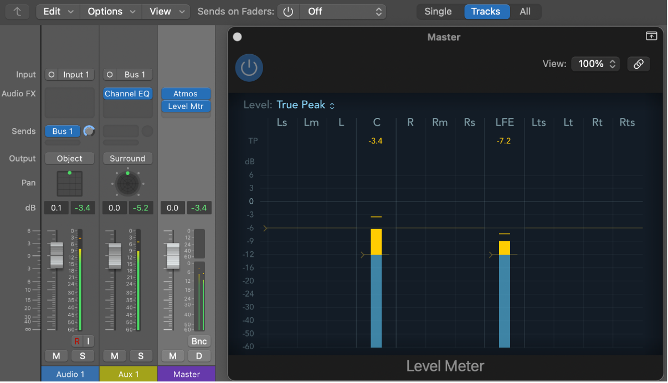Click the empty send slot on Aux 1
Viewport: 668px width, 383px height.
pyautogui.click(x=121, y=131)
